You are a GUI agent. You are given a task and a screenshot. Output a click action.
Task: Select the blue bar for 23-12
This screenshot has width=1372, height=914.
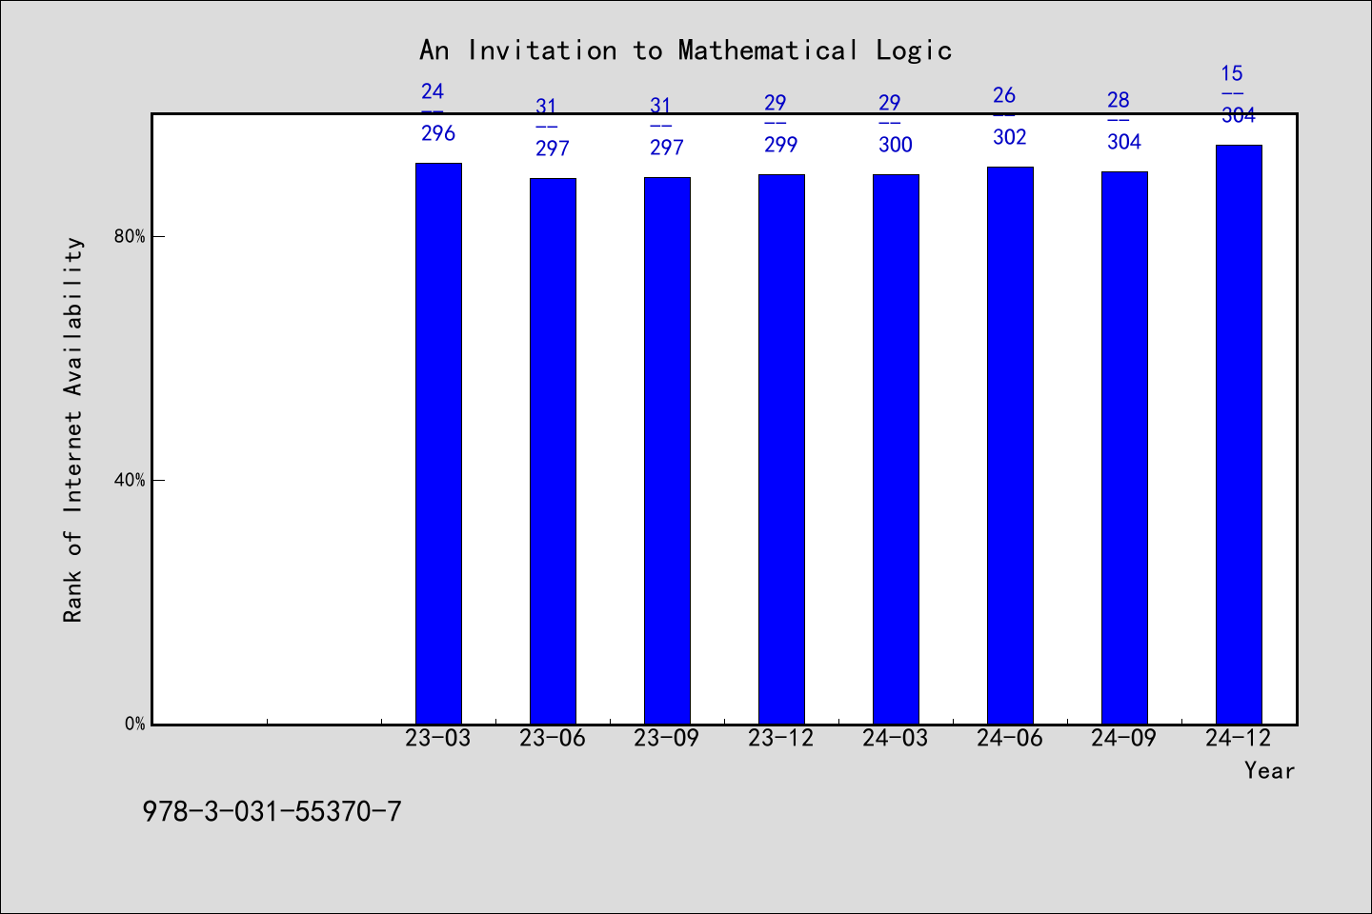pos(781,449)
